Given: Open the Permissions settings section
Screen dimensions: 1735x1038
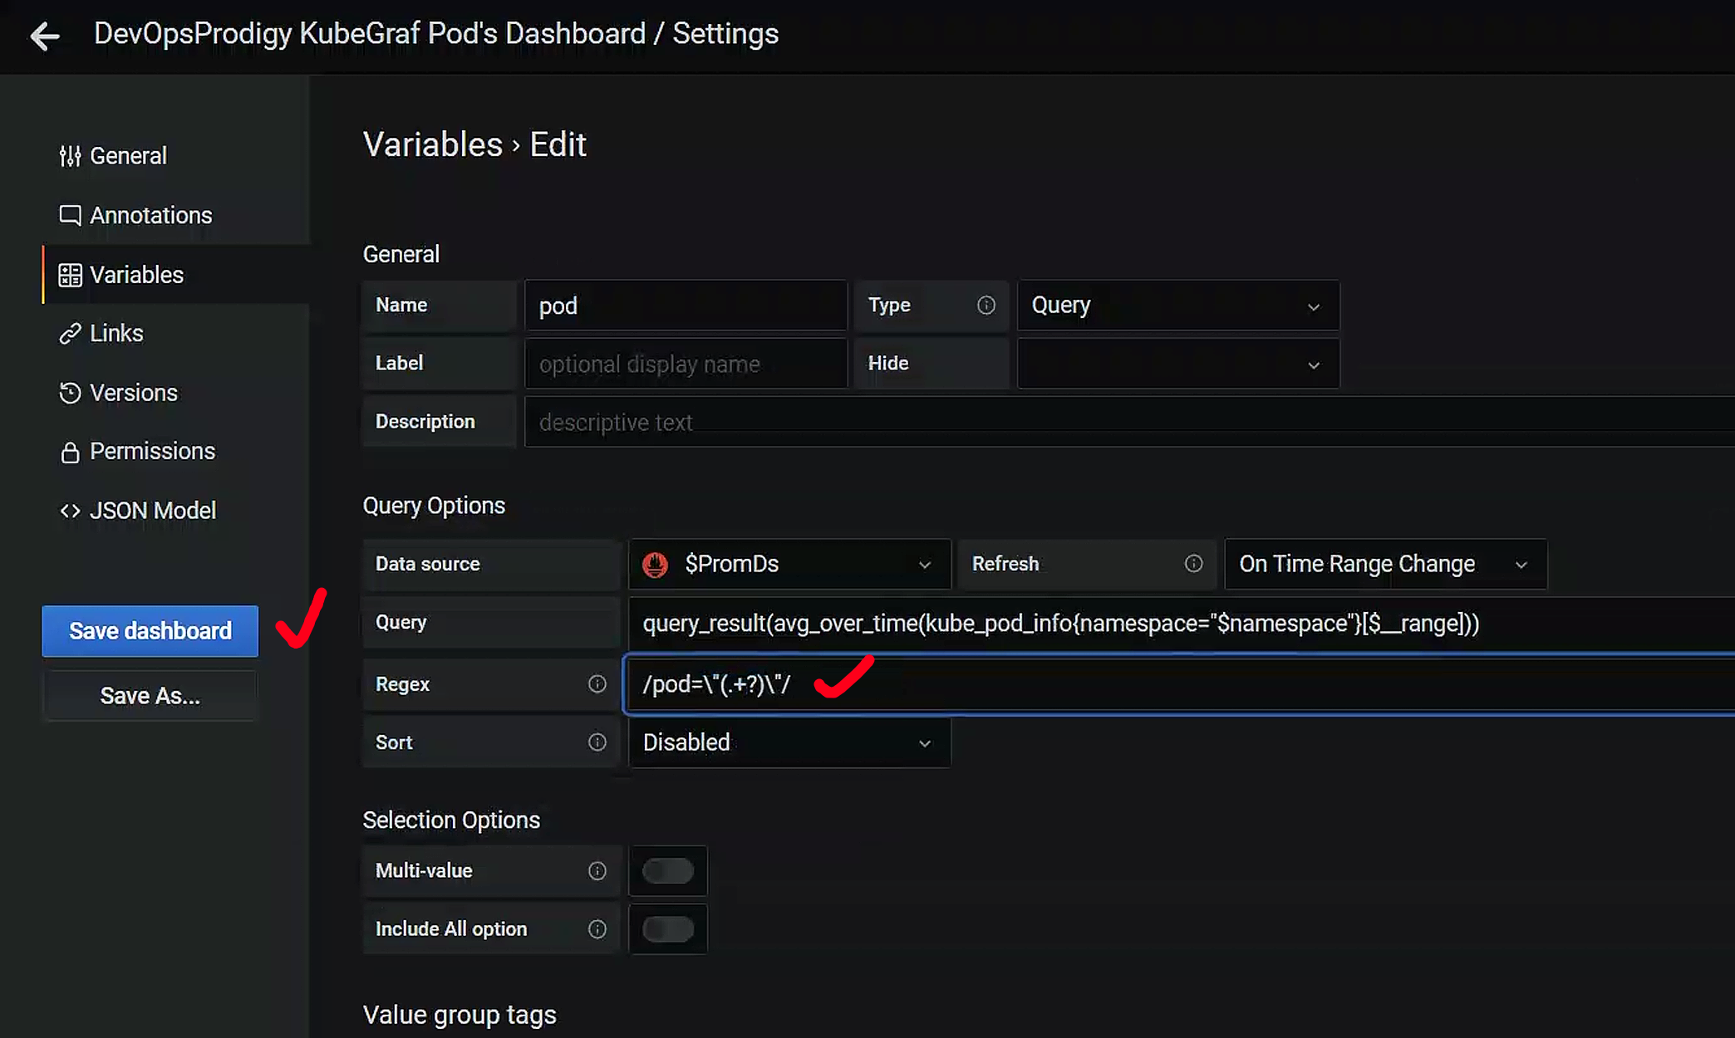Looking at the screenshot, I should [152, 452].
